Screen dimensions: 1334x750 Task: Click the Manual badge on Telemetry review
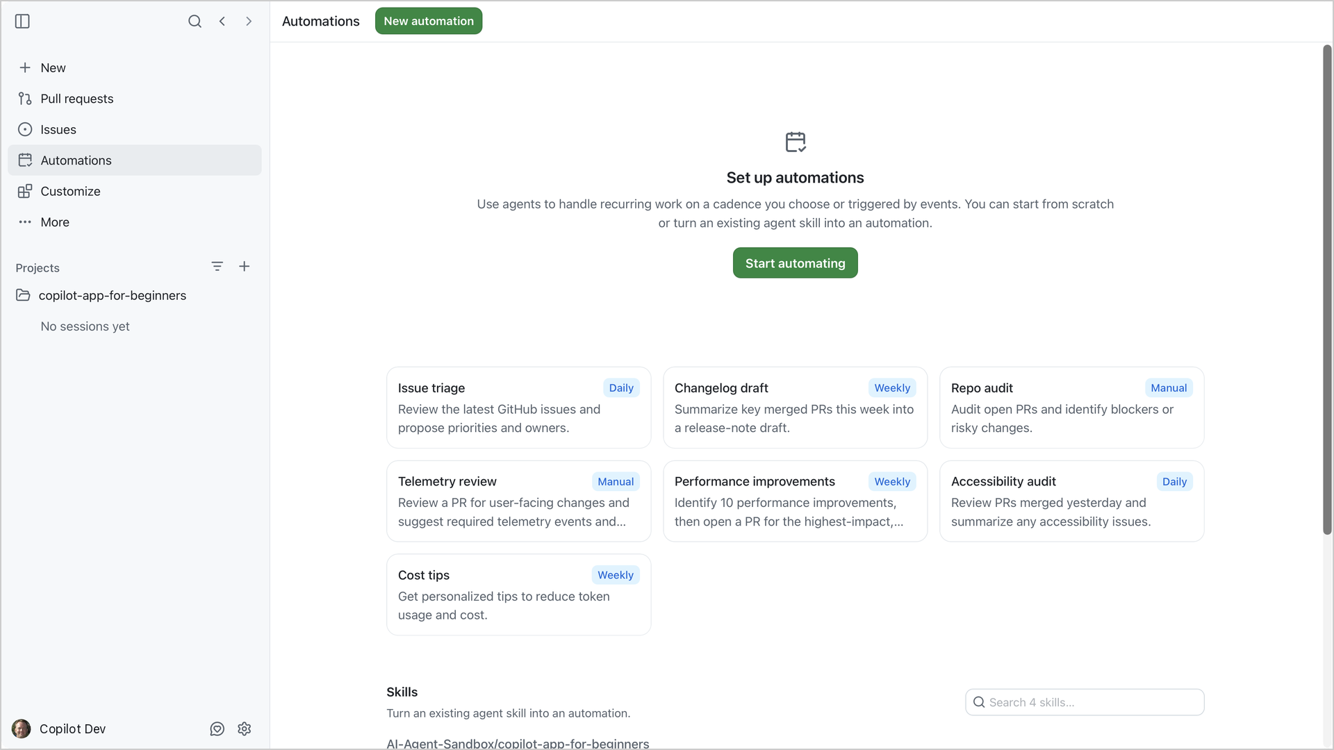click(616, 482)
